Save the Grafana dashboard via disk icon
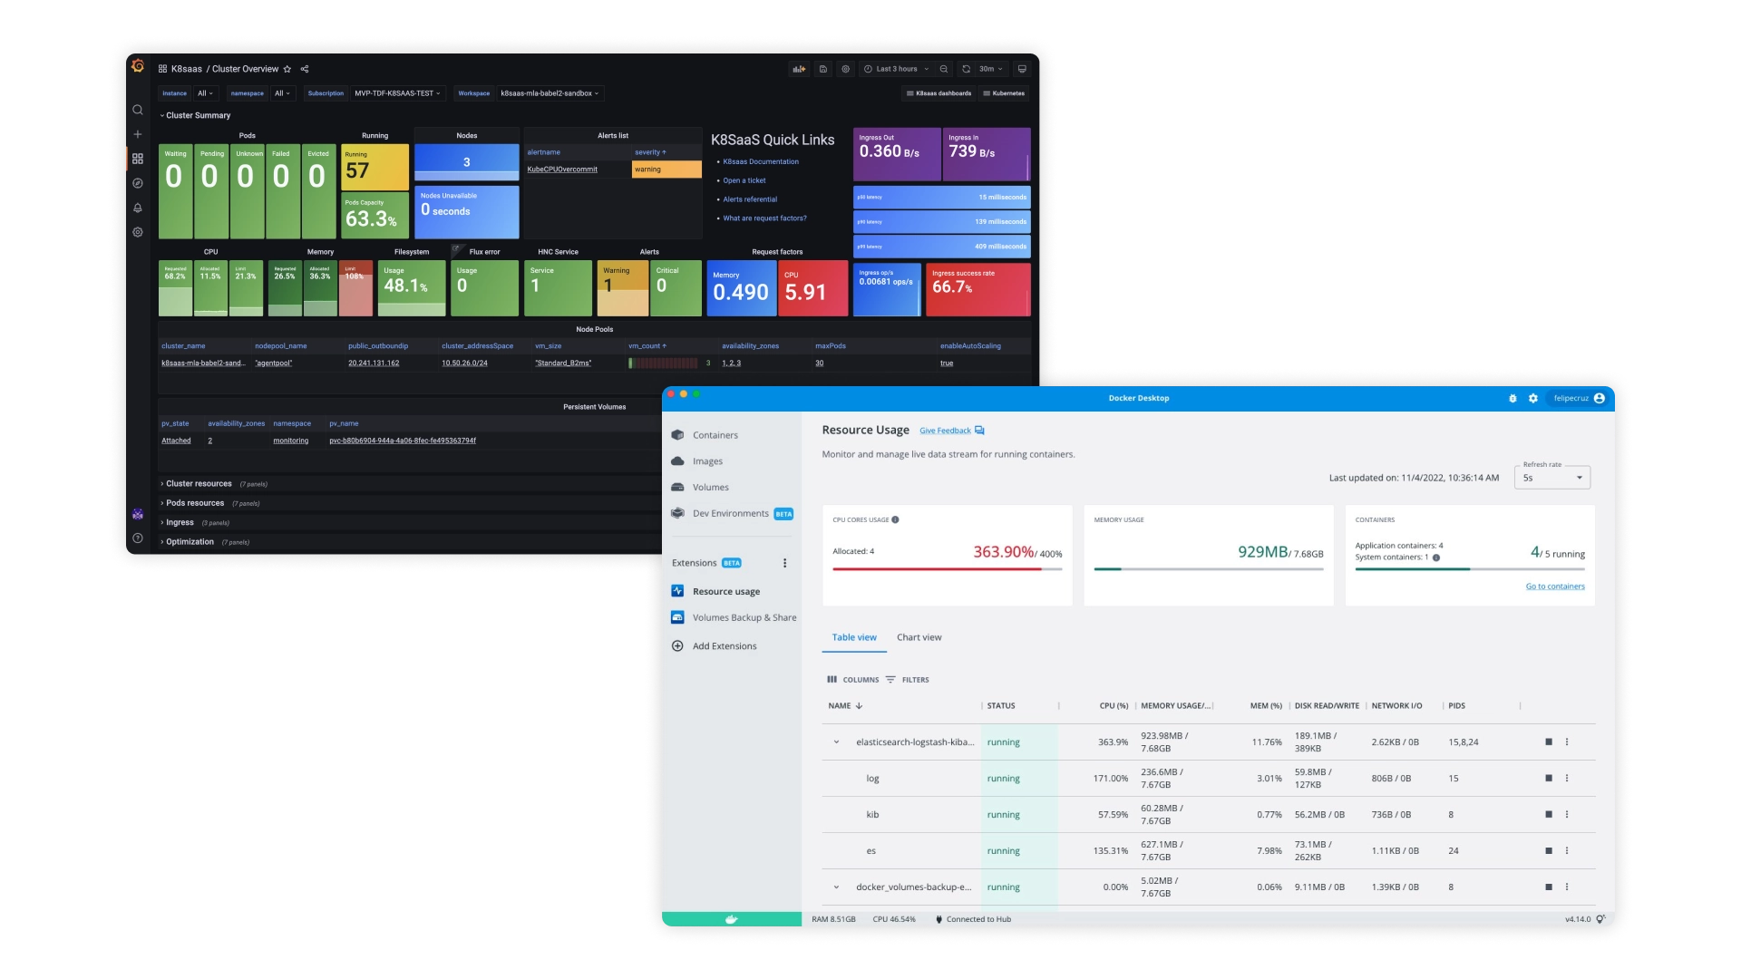The image size is (1741, 979). pyautogui.click(x=823, y=69)
